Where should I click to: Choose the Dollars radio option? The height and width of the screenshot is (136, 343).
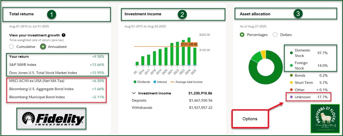click(275, 35)
